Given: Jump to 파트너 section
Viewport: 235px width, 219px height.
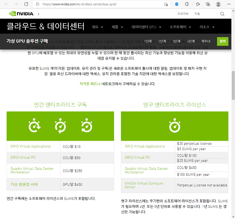Looking at the screenshot, I should click(206, 41).
